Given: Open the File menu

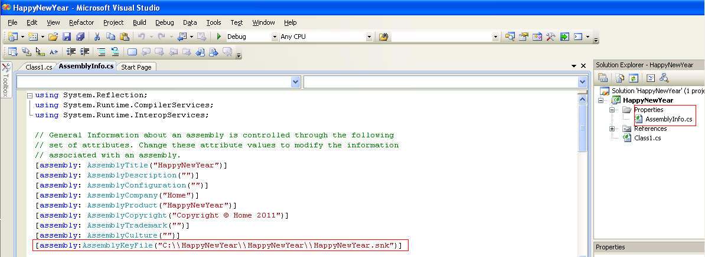Looking at the screenshot, I should [12, 22].
